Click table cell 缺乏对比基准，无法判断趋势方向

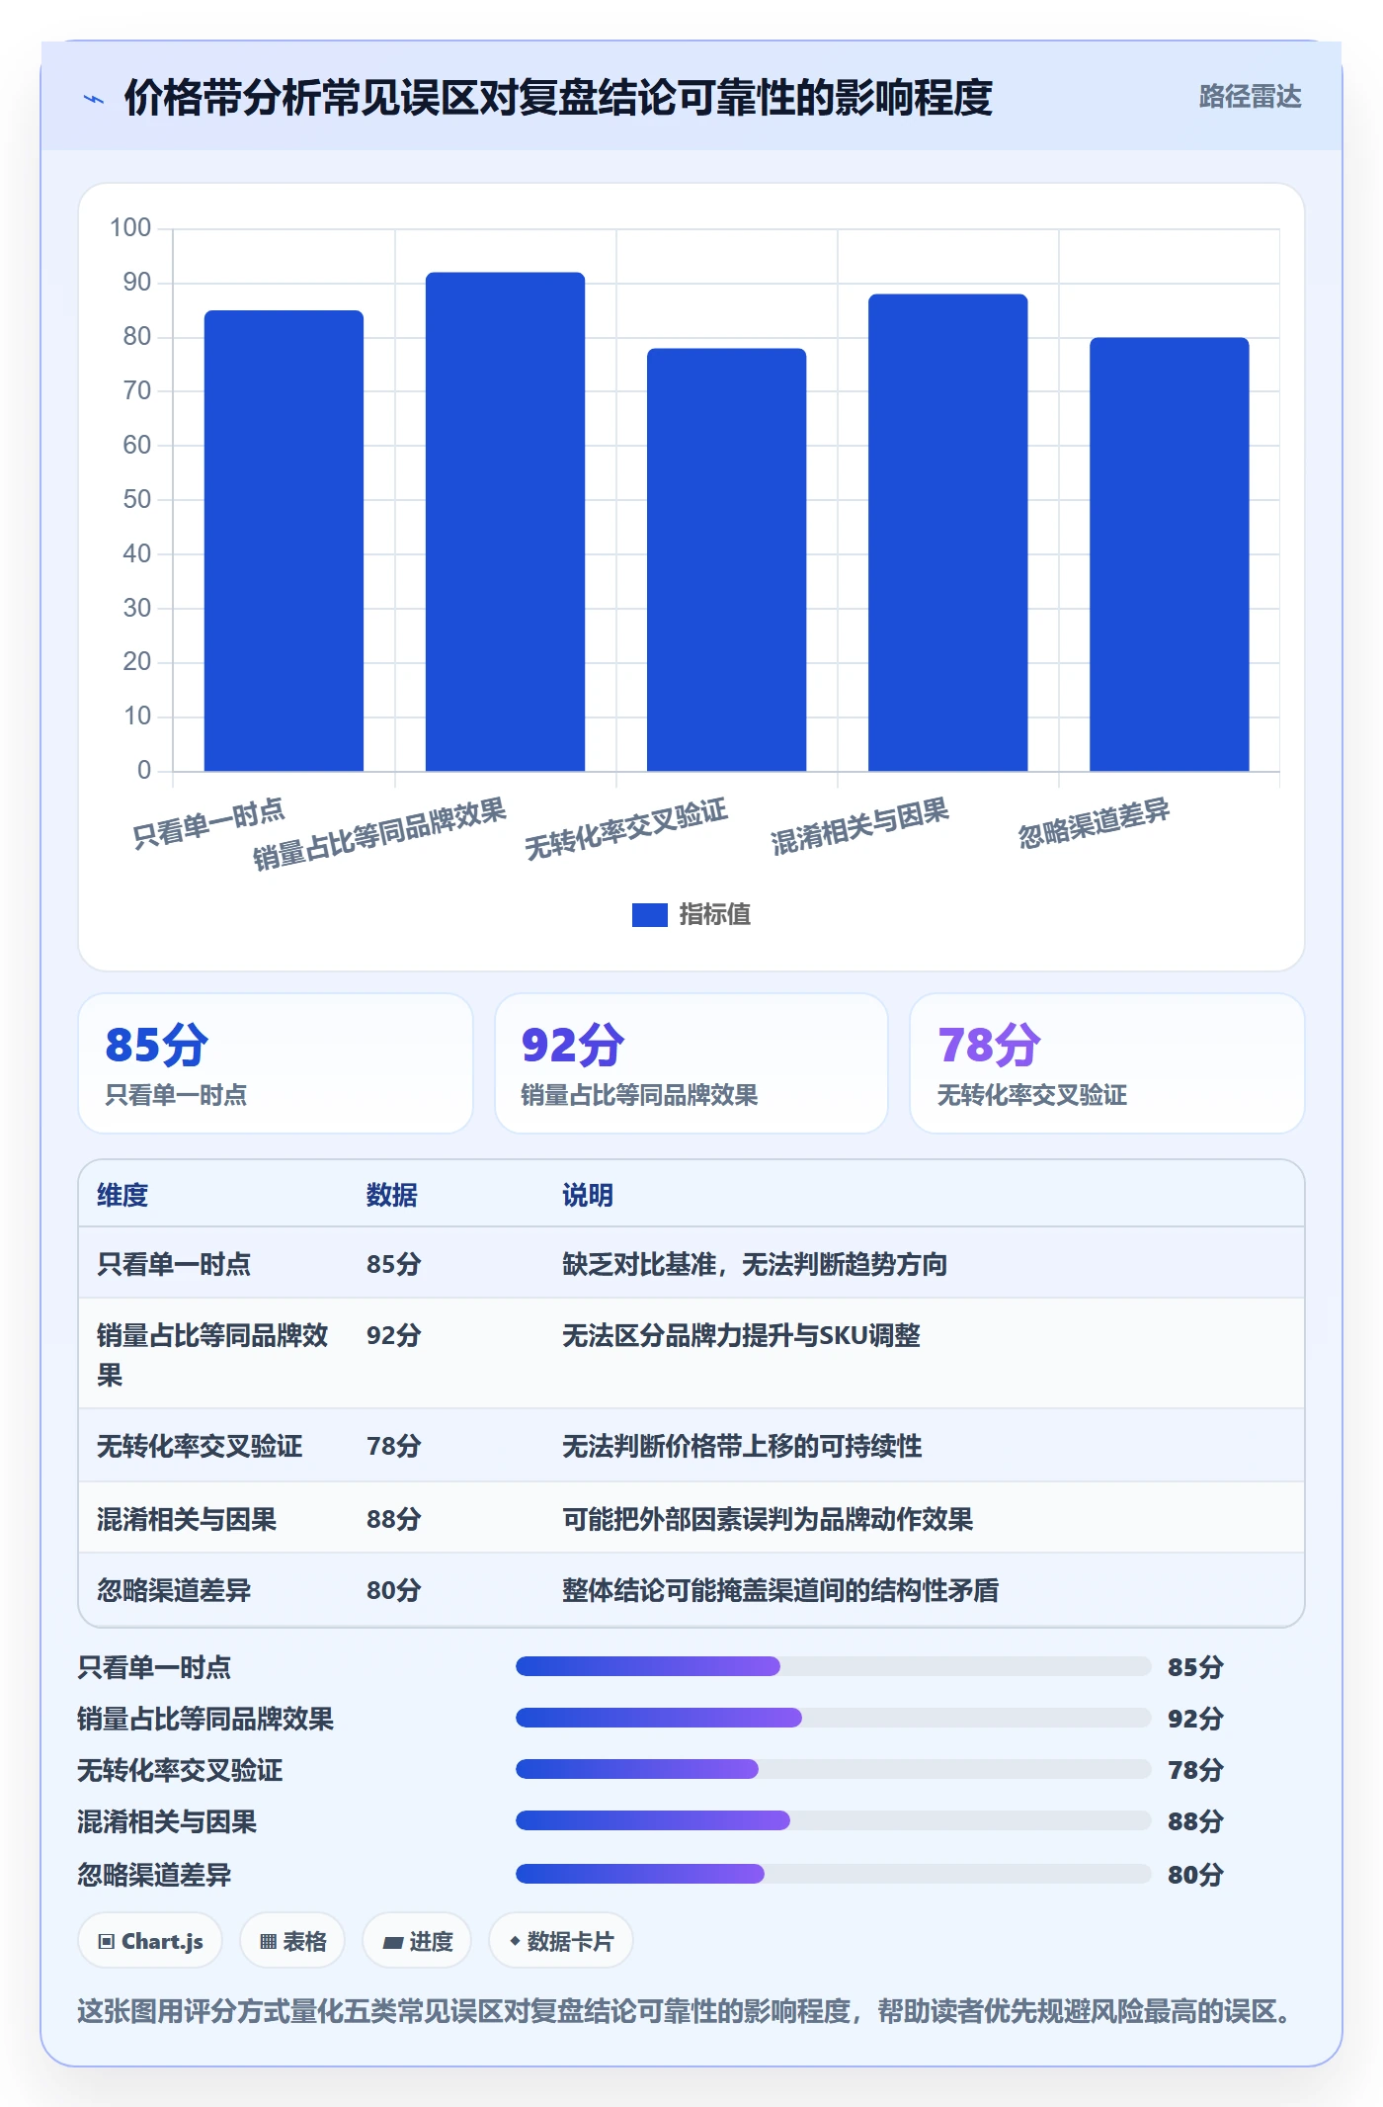(x=755, y=1264)
